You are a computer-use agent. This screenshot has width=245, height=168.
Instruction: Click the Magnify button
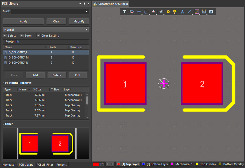click(x=79, y=21)
